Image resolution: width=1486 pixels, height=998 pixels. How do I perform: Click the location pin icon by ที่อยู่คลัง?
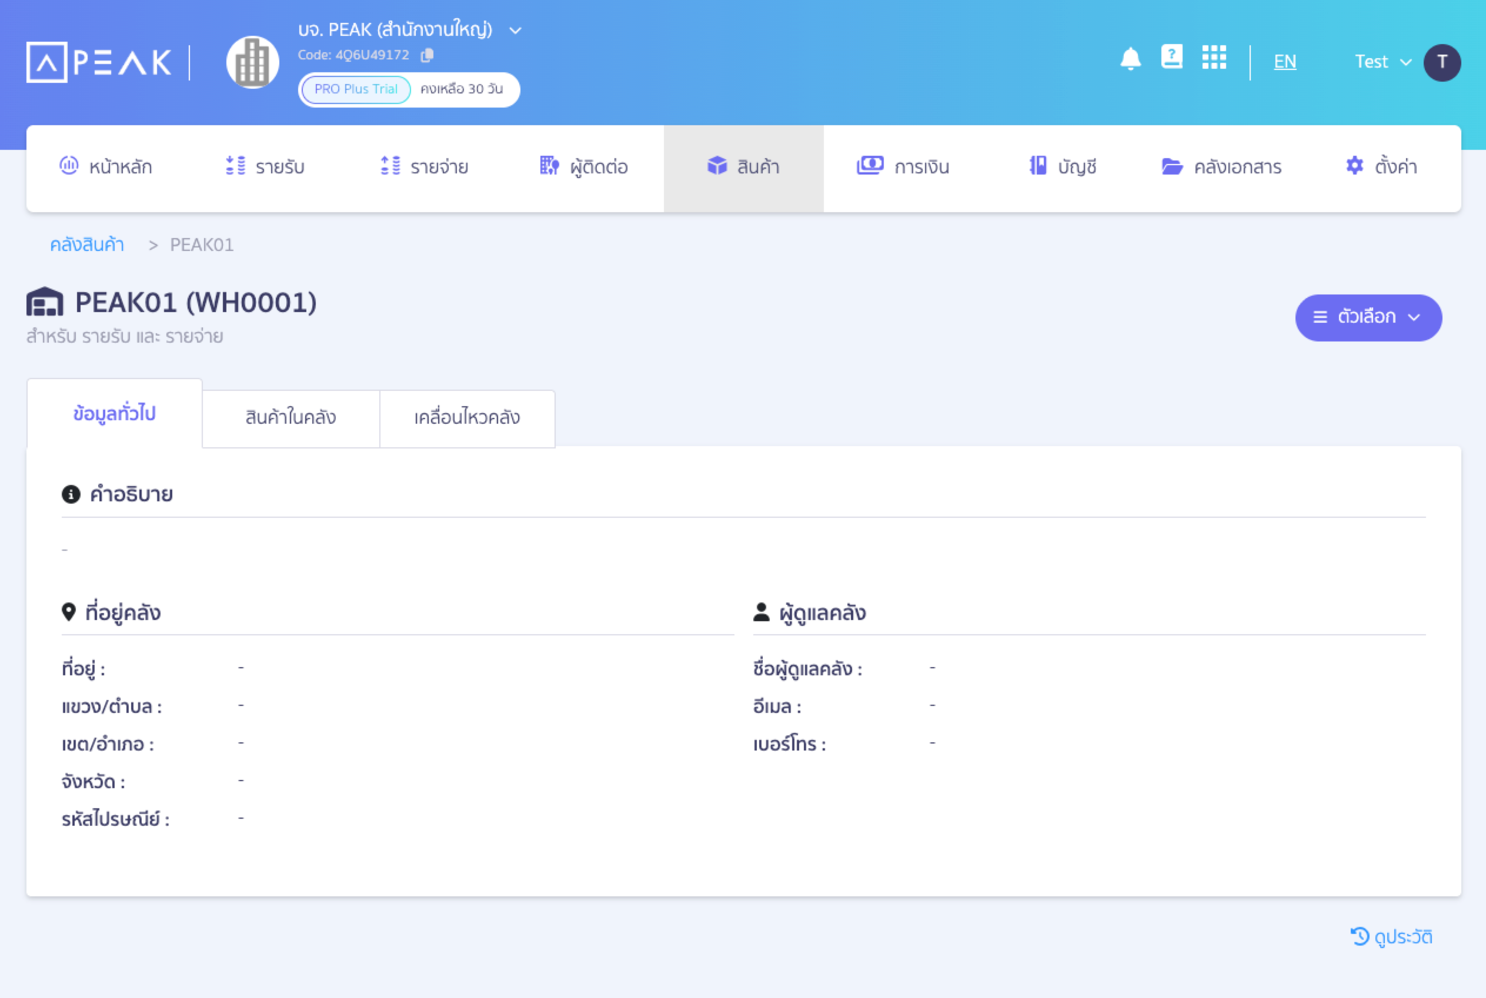coord(69,612)
